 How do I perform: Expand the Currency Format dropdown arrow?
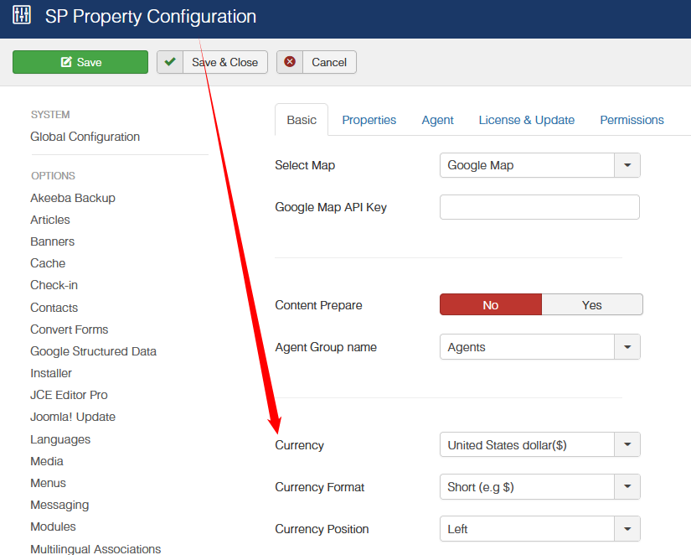[x=627, y=487]
